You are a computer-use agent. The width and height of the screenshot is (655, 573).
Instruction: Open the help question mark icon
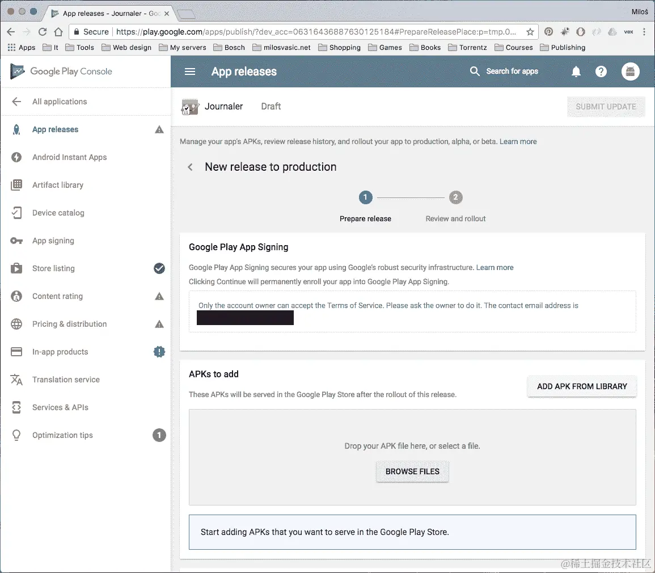[601, 71]
